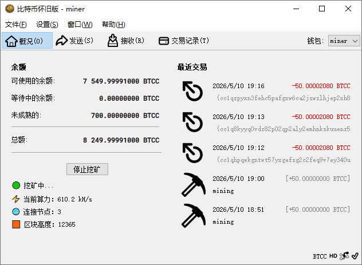This screenshot has height=265, width=362.
Task: Click the network activity icon in status bar
Action: 344,256
